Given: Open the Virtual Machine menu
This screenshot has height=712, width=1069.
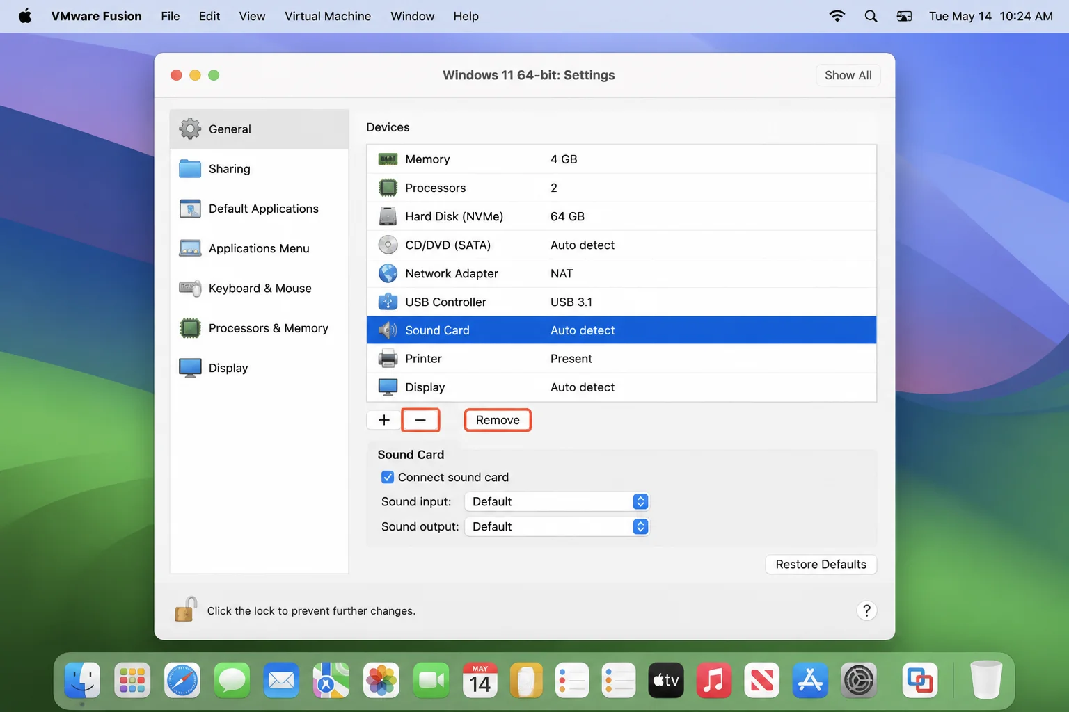Looking at the screenshot, I should [x=328, y=16].
